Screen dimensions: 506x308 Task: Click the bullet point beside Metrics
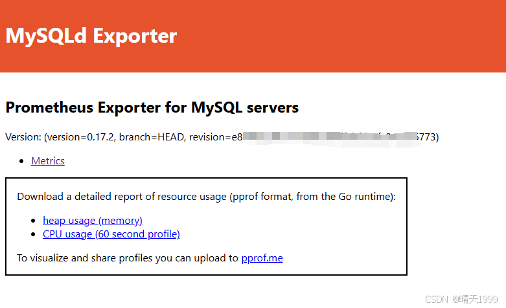(22, 161)
